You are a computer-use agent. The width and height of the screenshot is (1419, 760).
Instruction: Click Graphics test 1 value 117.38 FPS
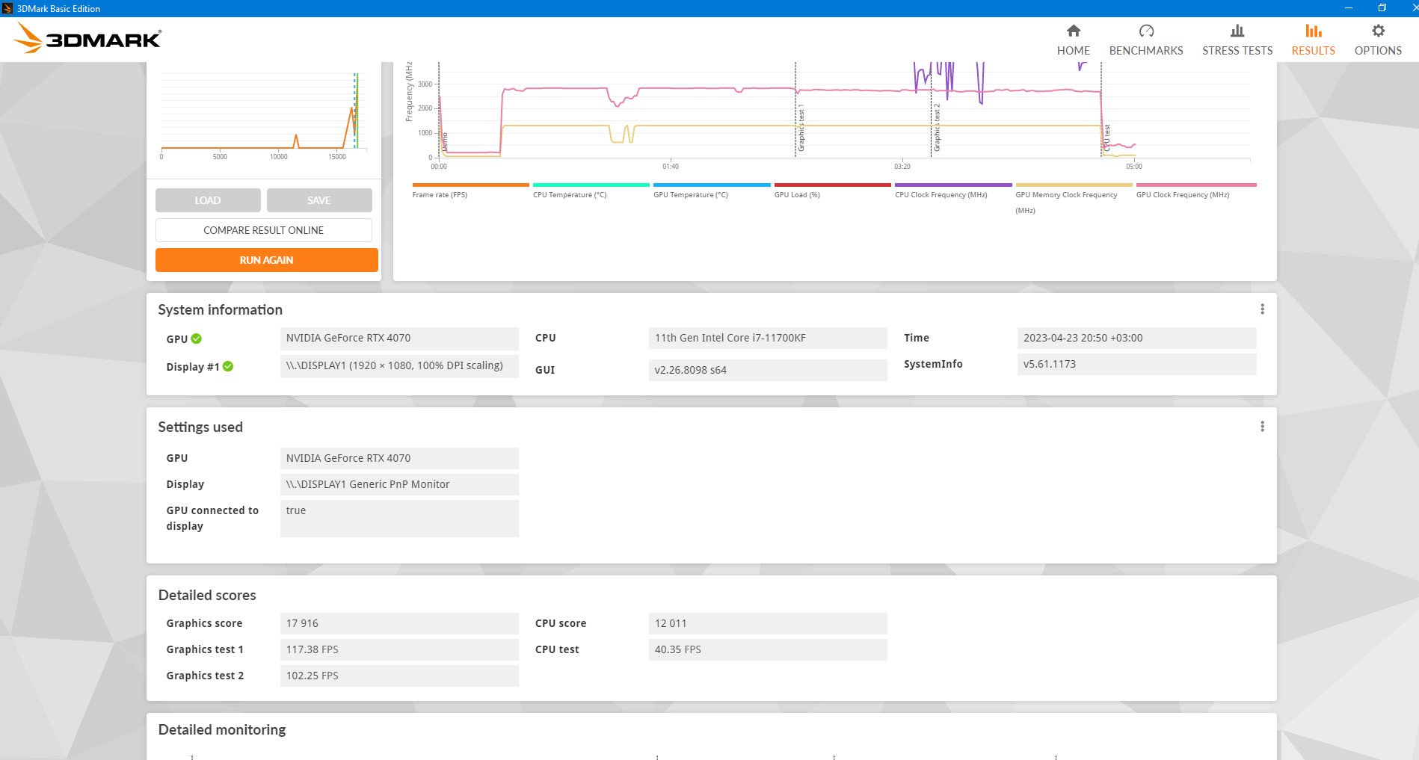click(399, 649)
